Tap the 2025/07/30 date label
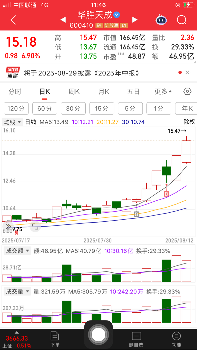This screenshot has width=197, height=350. pyautogui.click(x=97, y=241)
